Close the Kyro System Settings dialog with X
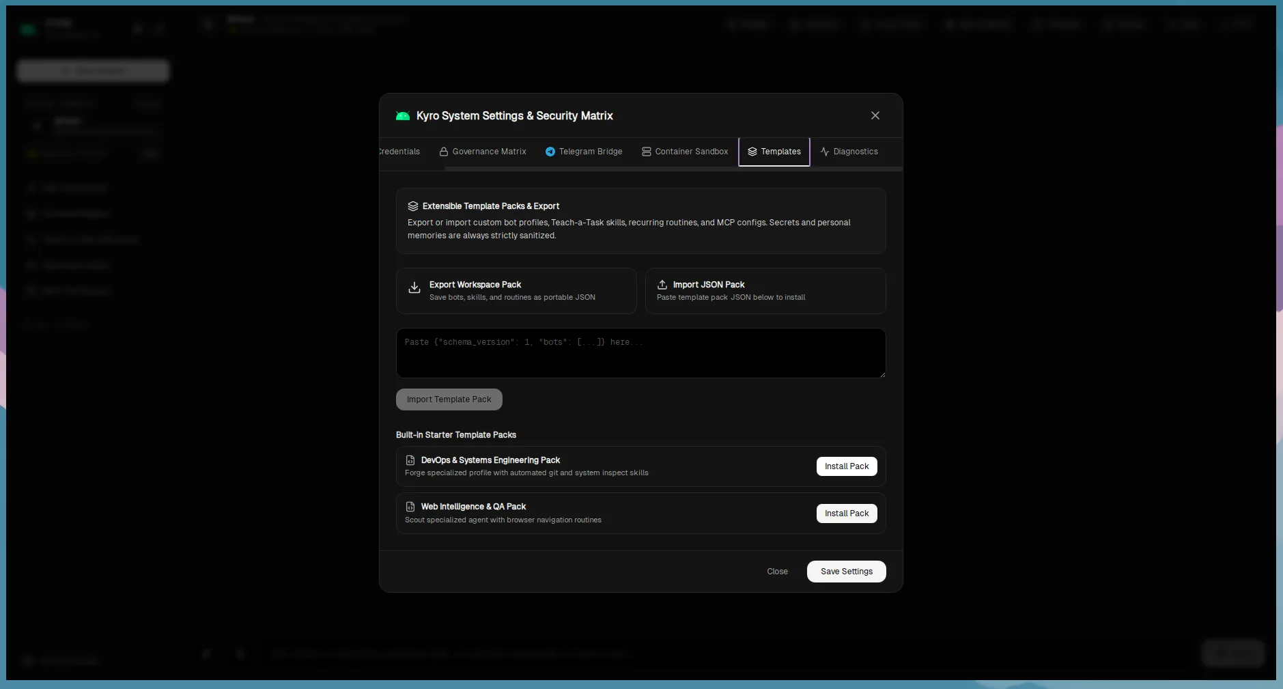 pos(875,115)
